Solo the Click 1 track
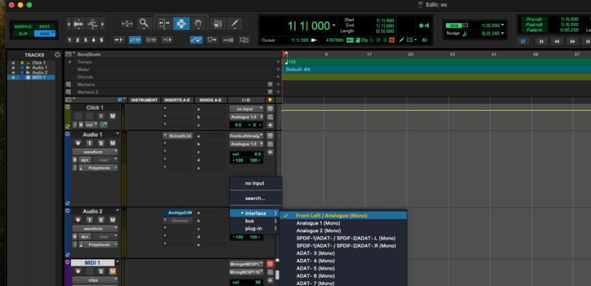Screen dimensions: 591x286 pyautogui.click(x=102, y=116)
